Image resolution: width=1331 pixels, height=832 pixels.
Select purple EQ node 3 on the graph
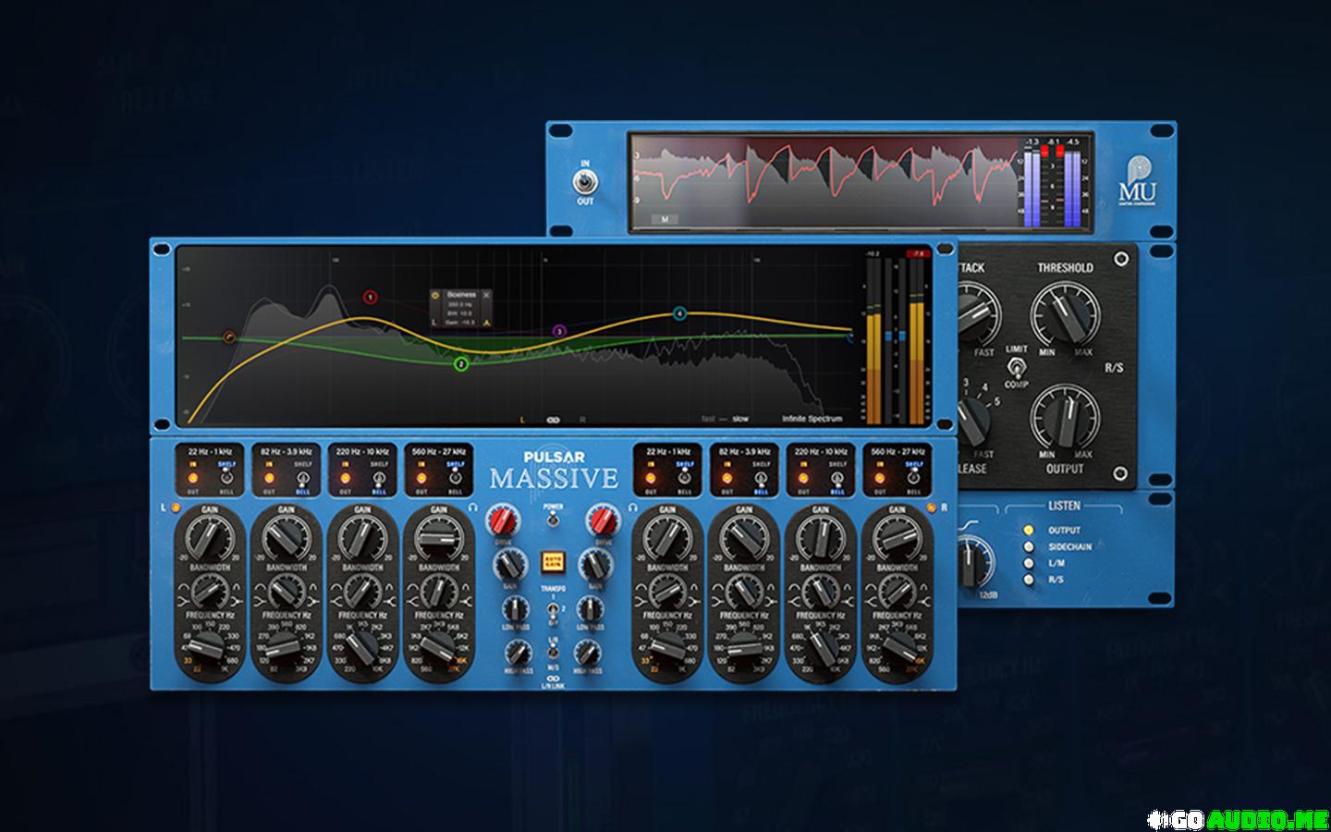pyautogui.click(x=558, y=330)
